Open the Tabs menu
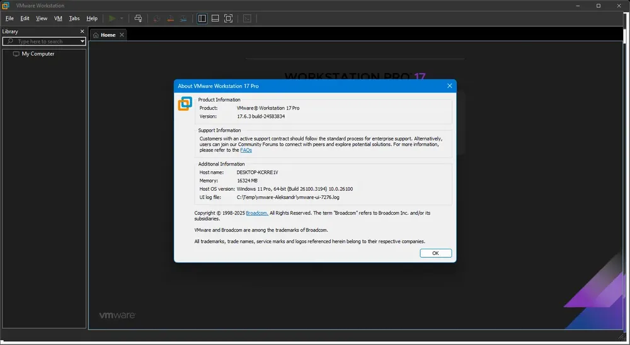The height and width of the screenshot is (345, 630). (74, 18)
